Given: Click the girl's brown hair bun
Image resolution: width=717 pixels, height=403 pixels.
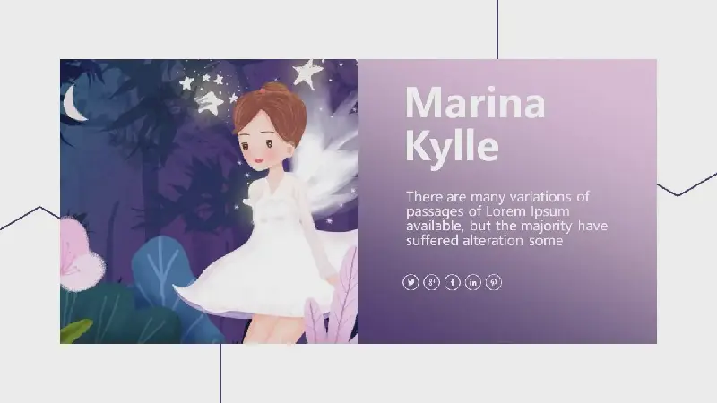Looking at the screenshot, I should tap(275, 90).
